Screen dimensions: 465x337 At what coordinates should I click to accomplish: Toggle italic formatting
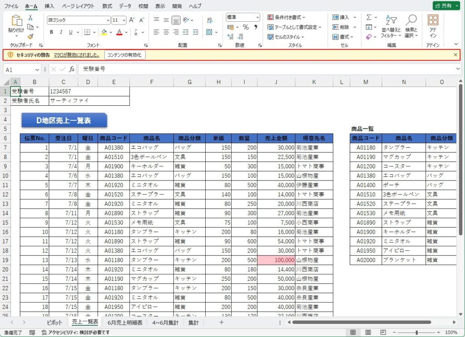pyautogui.click(x=61, y=32)
